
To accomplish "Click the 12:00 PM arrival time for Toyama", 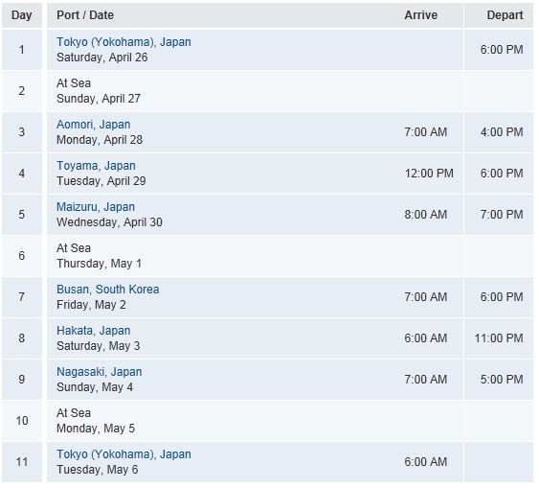I will click(x=429, y=174).
